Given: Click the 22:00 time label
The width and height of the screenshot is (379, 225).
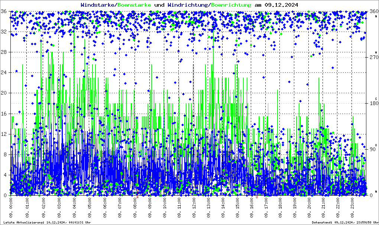Looking at the screenshot, I should [x=338, y=208].
